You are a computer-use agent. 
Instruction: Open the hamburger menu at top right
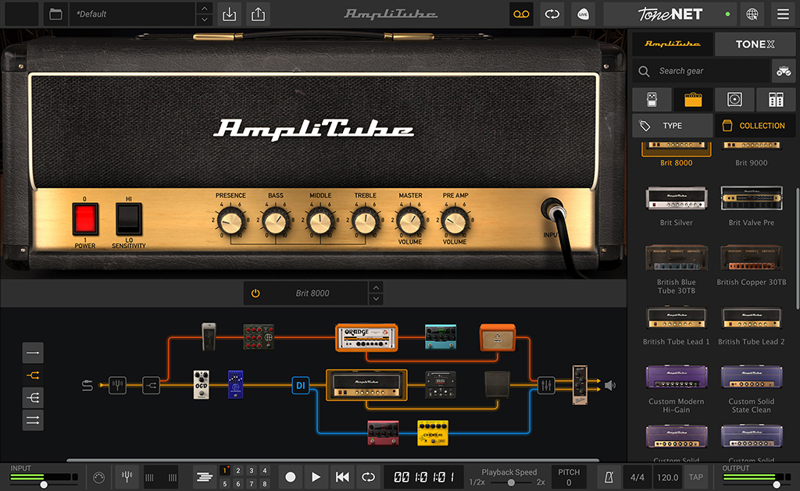coord(781,14)
